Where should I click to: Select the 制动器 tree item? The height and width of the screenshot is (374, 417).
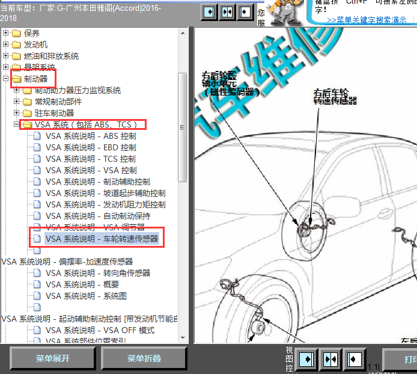(x=35, y=79)
